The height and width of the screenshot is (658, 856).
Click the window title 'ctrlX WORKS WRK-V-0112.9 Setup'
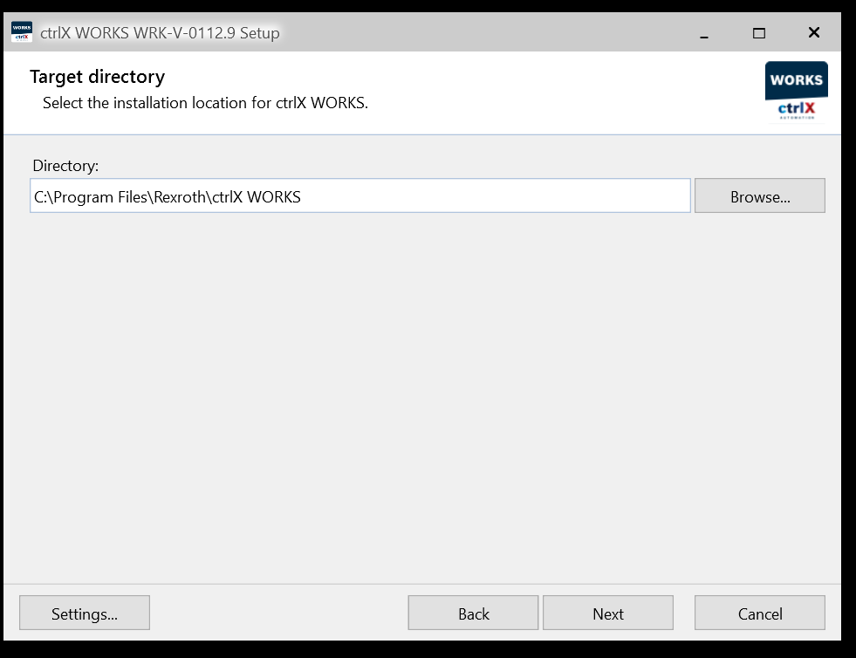pyautogui.click(x=160, y=33)
